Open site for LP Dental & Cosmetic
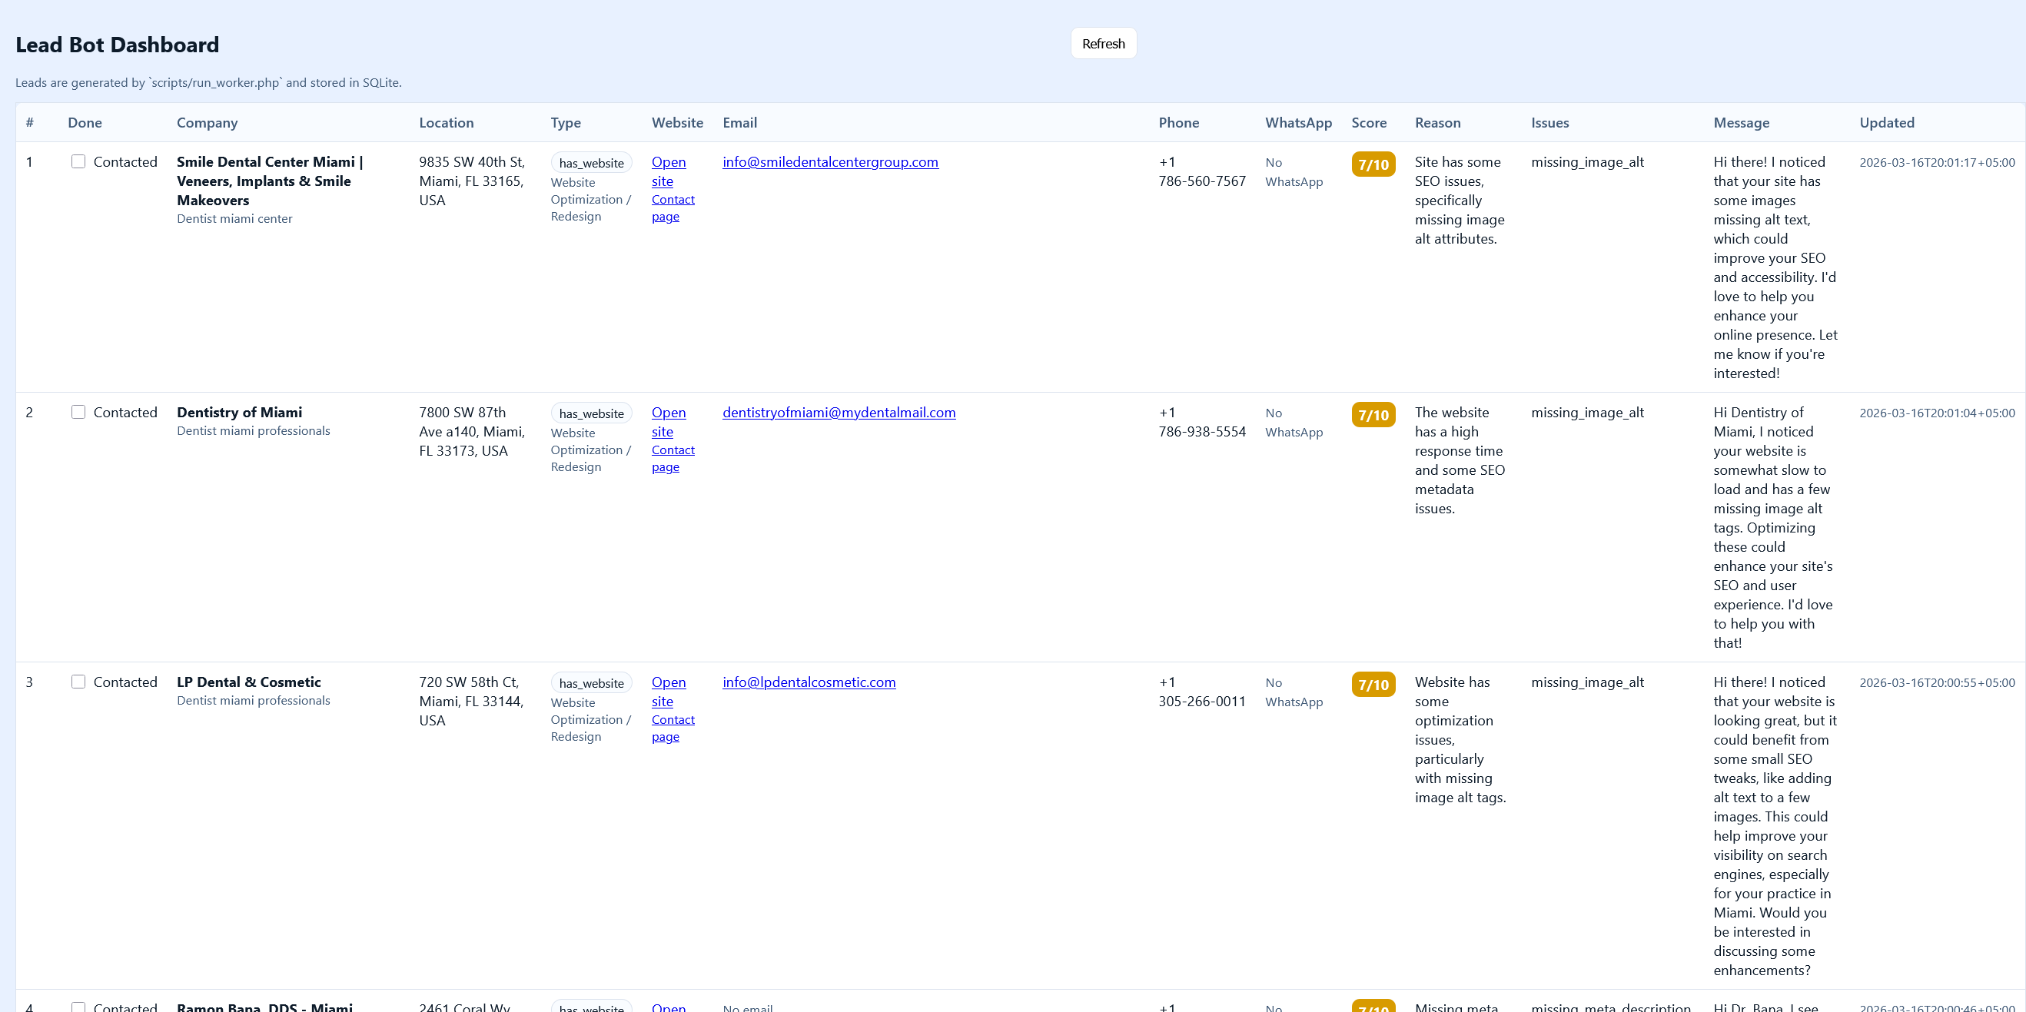Image resolution: width=2026 pixels, height=1012 pixels. [669, 692]
